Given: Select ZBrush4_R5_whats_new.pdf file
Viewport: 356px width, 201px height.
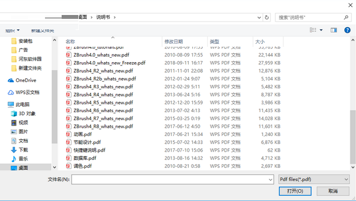Looking at the screenshot, I should (x=103, y=103).
